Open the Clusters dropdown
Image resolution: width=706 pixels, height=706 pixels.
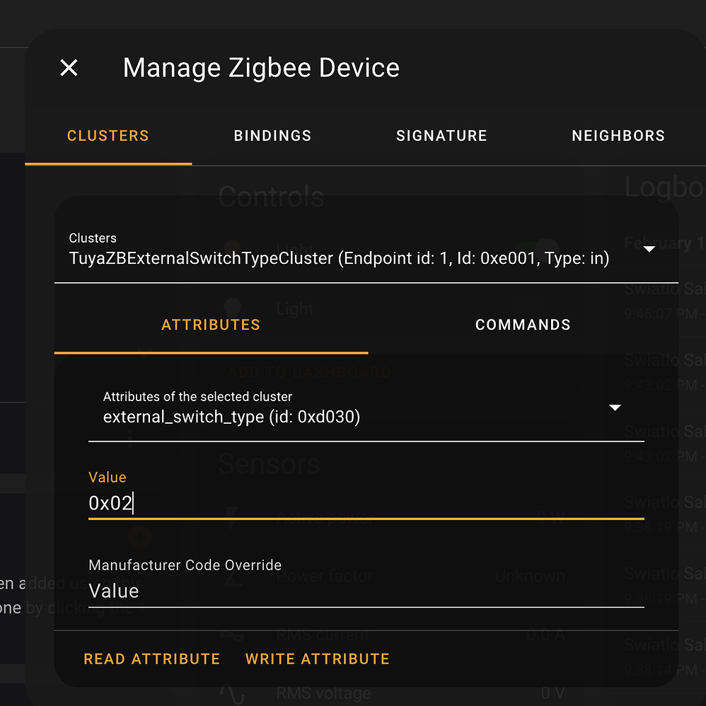pyautogui.click(x=648, y=248)
